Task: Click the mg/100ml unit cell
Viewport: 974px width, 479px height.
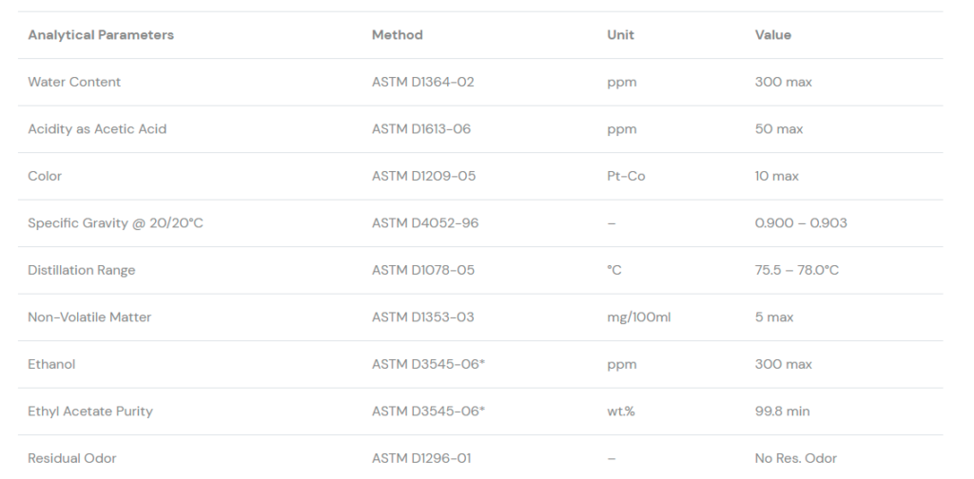Action: click(x=639, y=317)
